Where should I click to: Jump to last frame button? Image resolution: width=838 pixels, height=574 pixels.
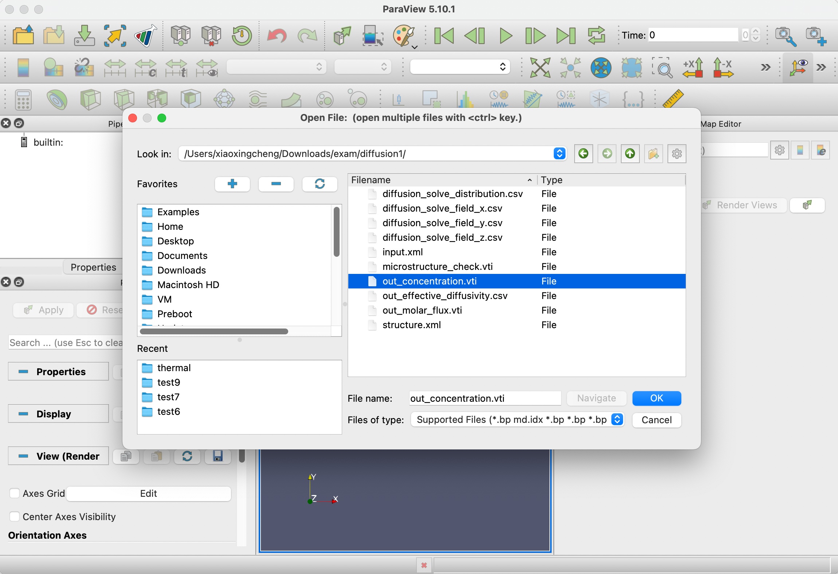(x=566, y=36)
